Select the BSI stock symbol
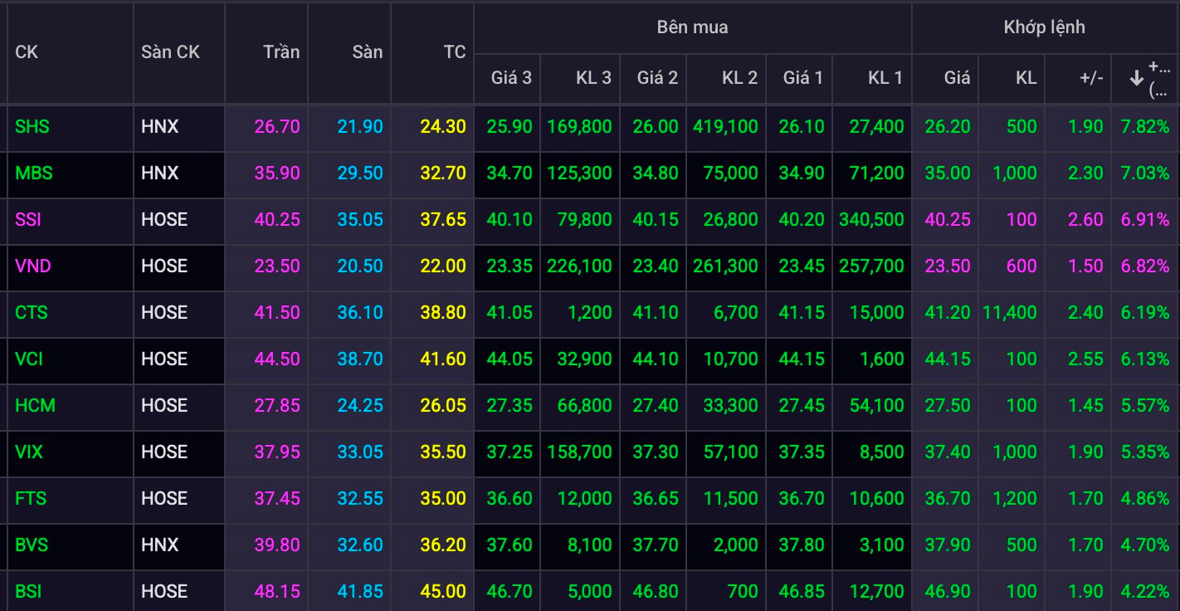 (x=28, y=592)
